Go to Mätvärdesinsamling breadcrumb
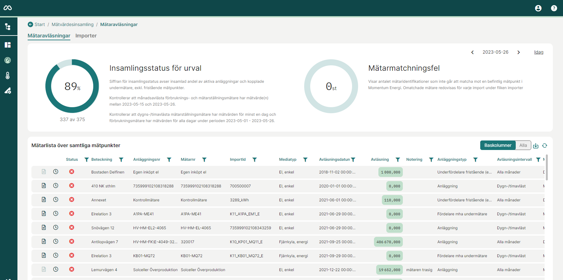The height and width of the screenshot is (280, 563). click(73, 24)
